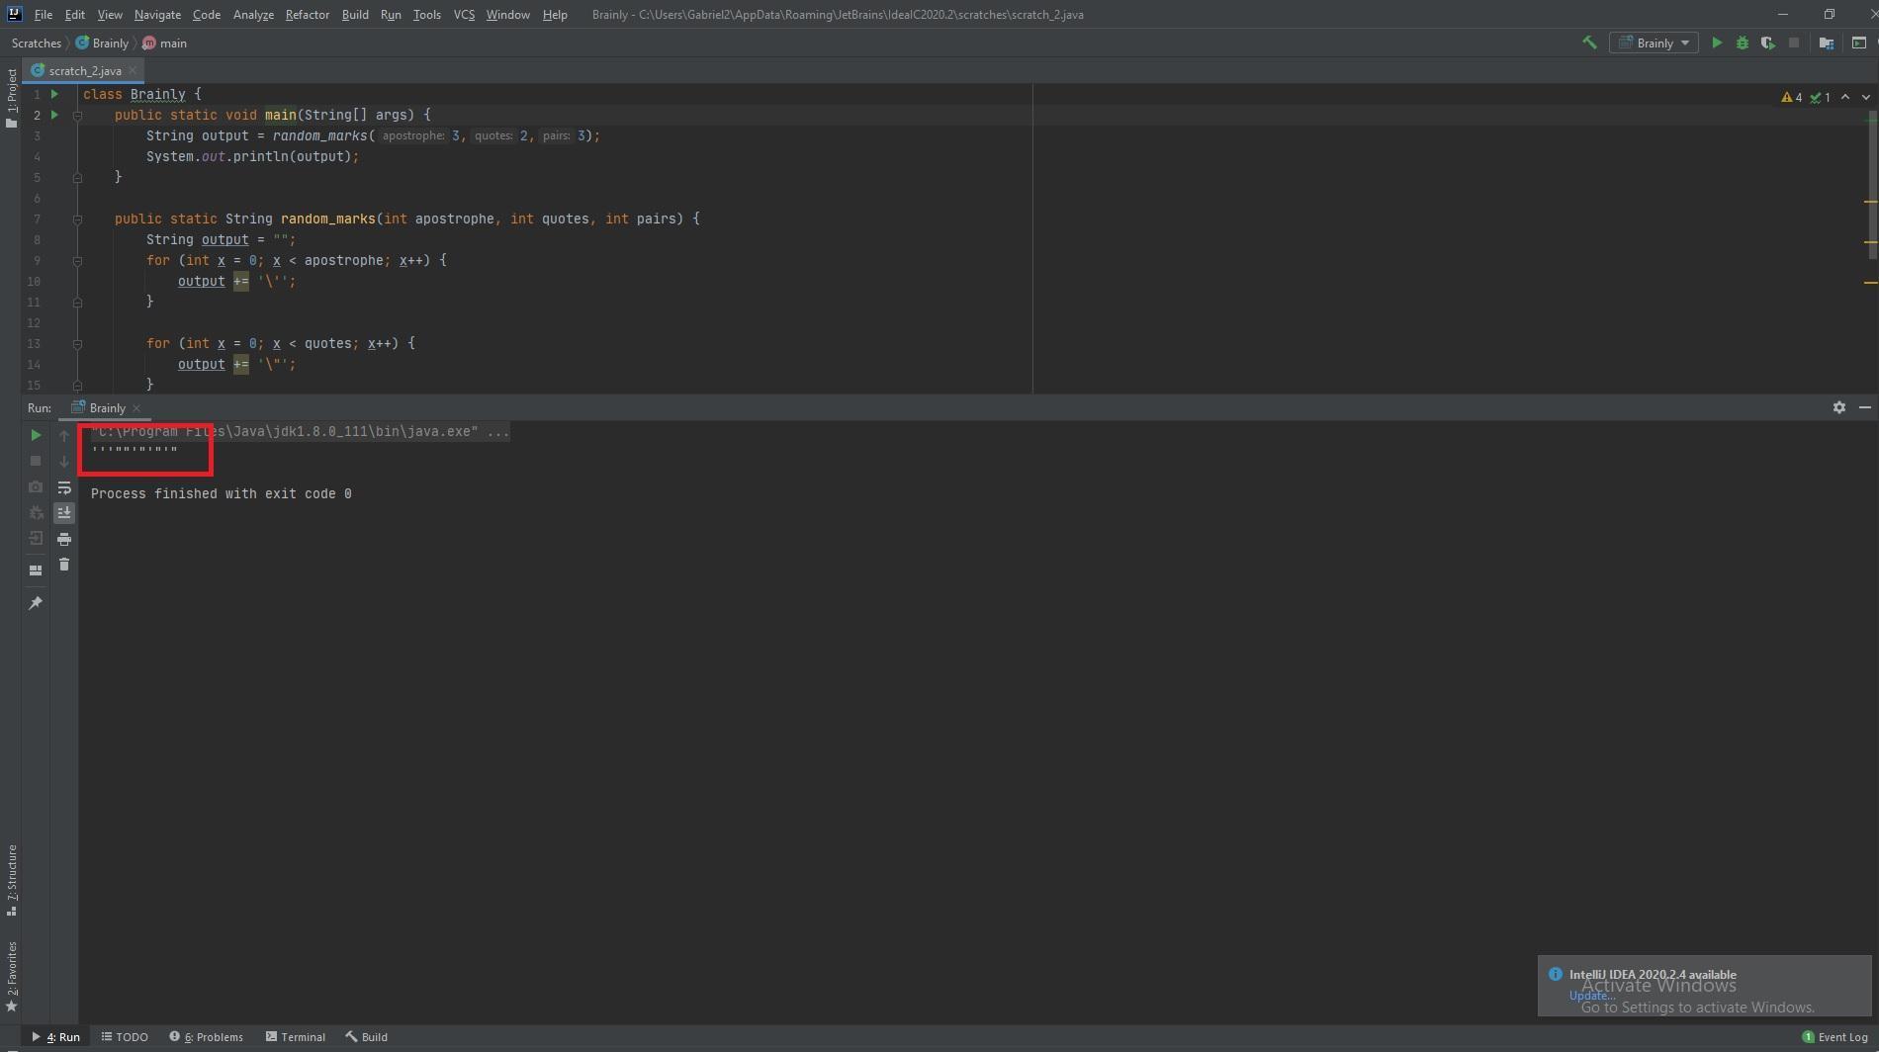
Task: Toggle scroll to end of console
Action: click(64, 512)
